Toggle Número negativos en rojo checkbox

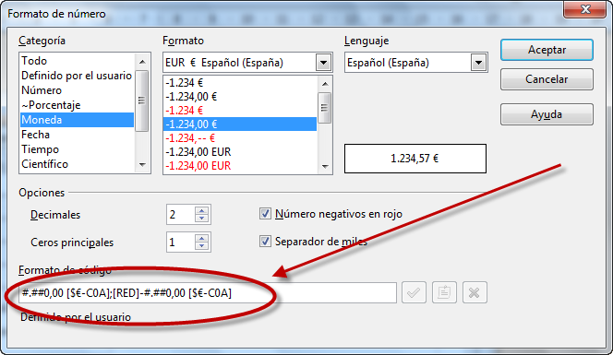tap(265, 214)
